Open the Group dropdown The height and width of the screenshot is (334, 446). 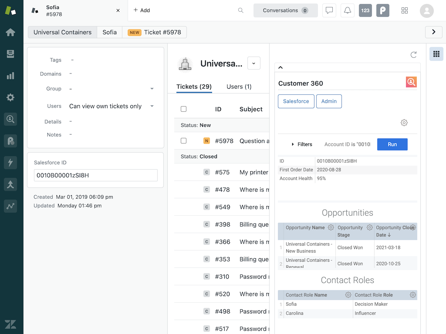[152, 89]
